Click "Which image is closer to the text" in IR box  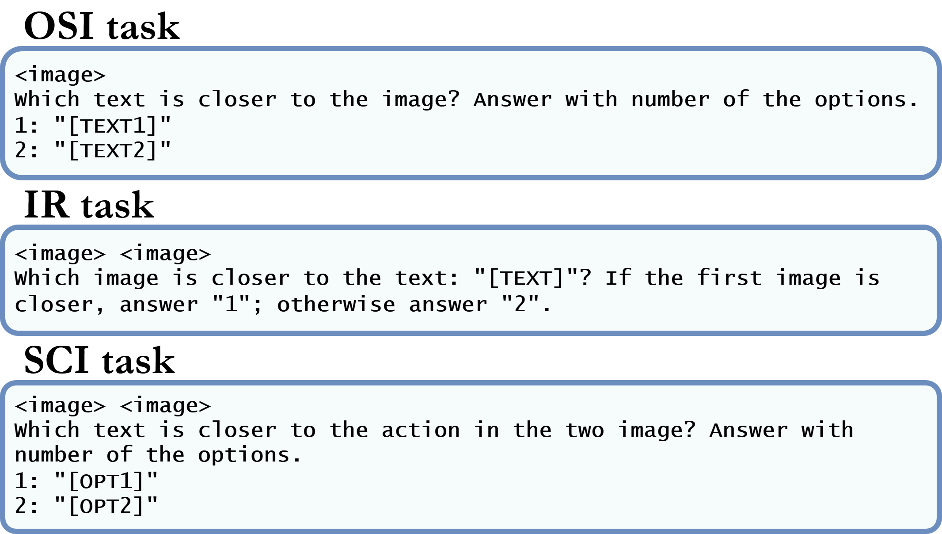[237, 278]
